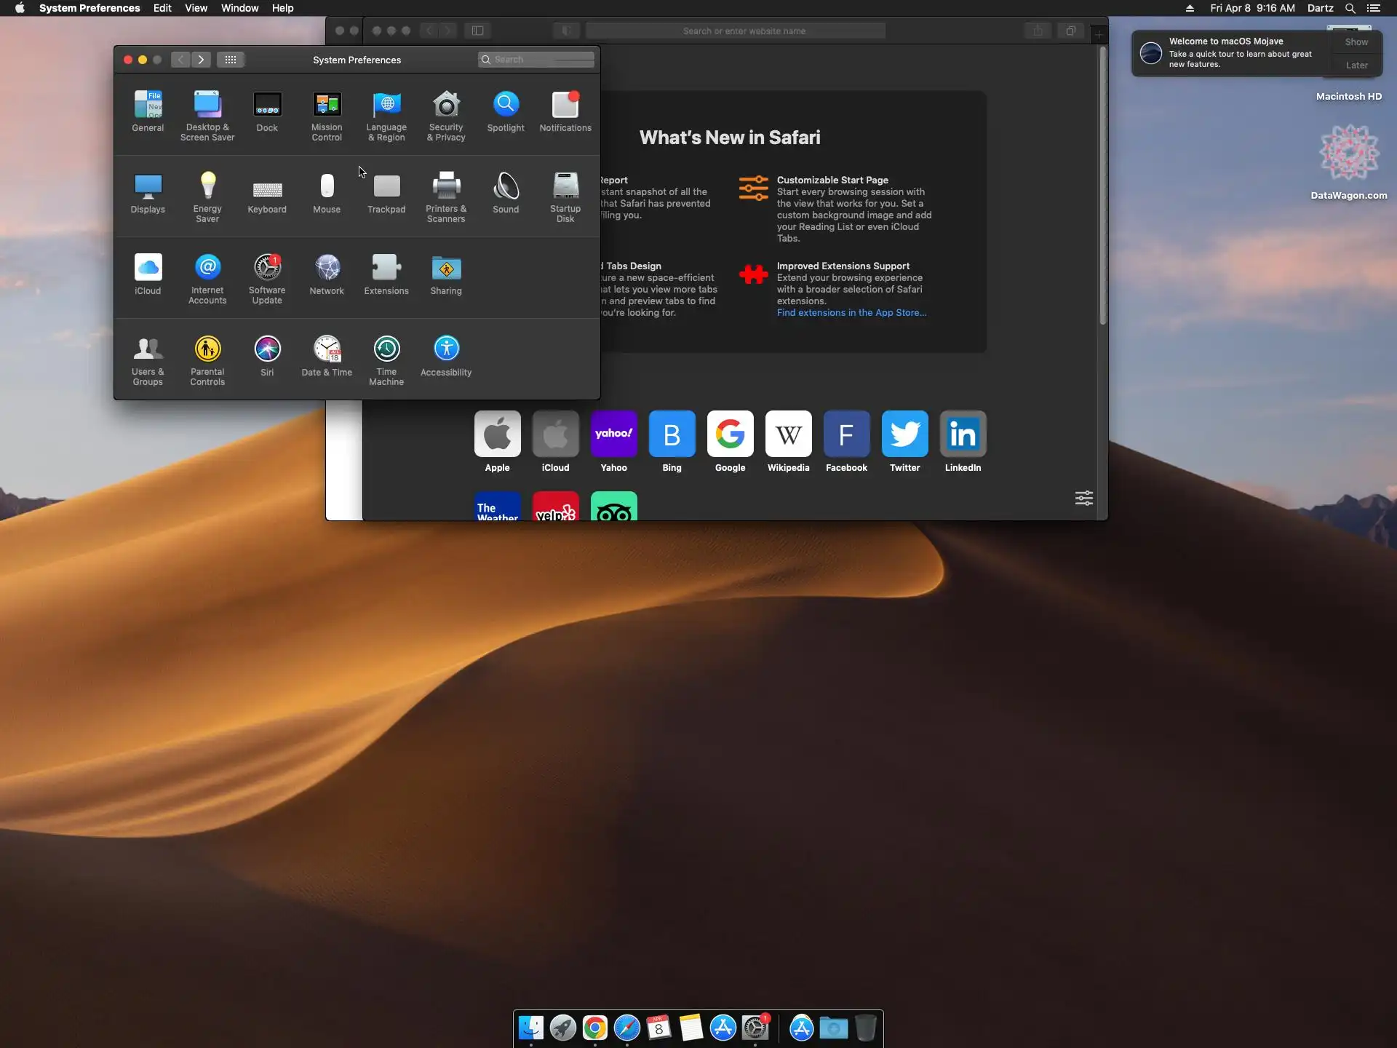Open Software Update preferences
The image size is (1397, 1048).
(x=267, y=278)
